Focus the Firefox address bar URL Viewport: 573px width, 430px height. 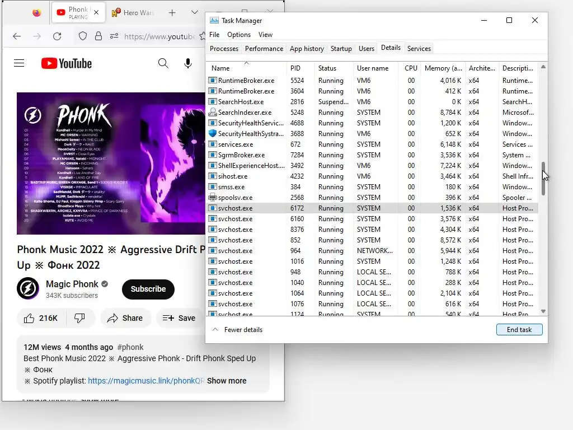click(159, 36)
